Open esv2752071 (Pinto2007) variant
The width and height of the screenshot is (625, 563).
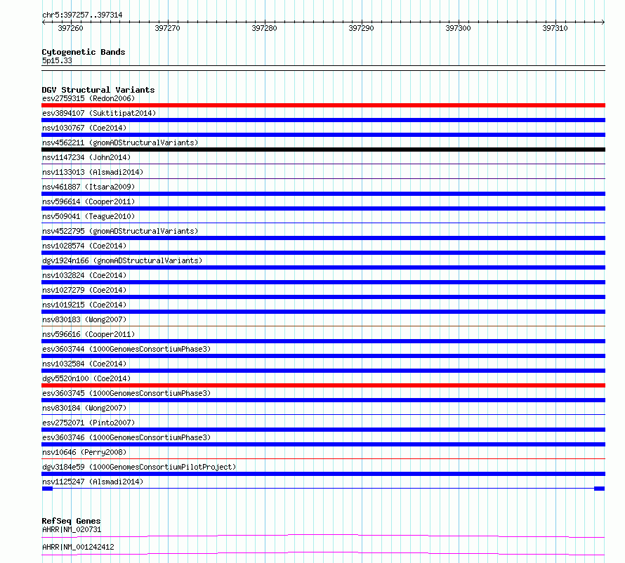[88, 423]
